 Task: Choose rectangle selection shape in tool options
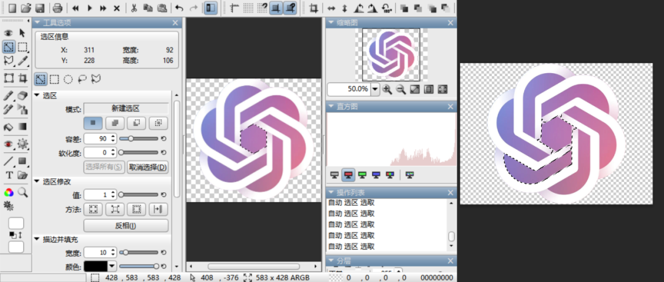point(54,79)
